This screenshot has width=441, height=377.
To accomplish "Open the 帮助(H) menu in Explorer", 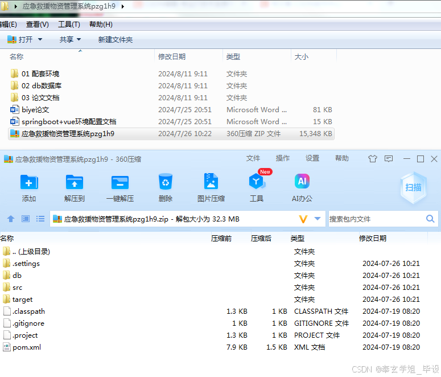I will [x=101, y=24].
